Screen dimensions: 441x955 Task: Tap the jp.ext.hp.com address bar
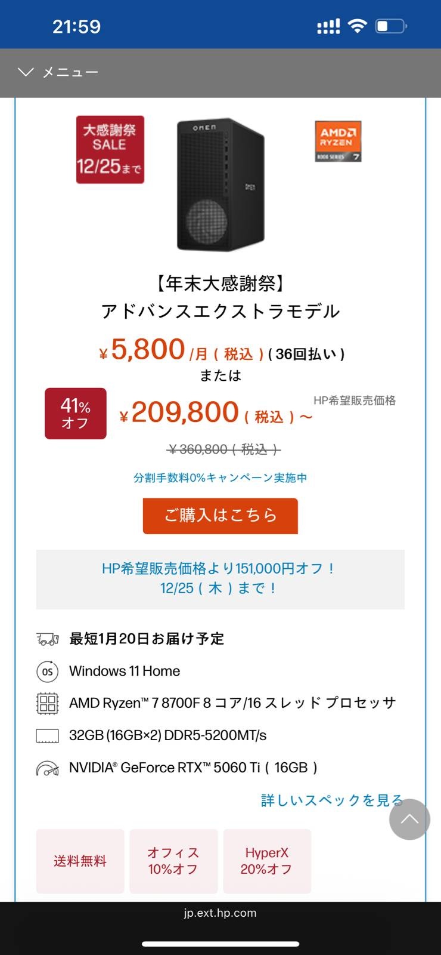220,913
